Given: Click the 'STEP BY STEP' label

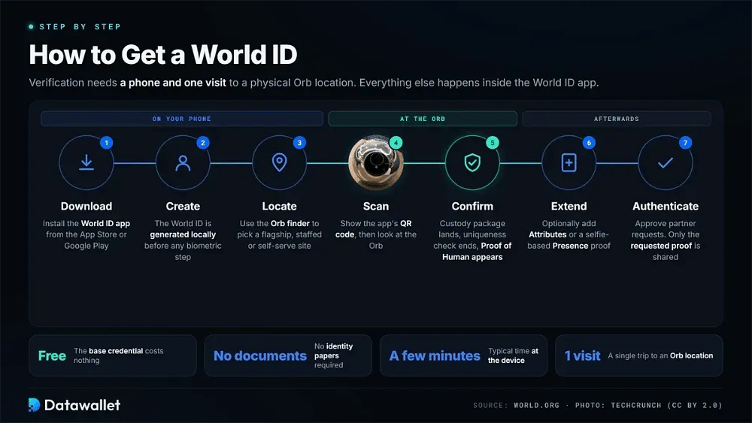Looking at the screenshot, I should 80,27.
